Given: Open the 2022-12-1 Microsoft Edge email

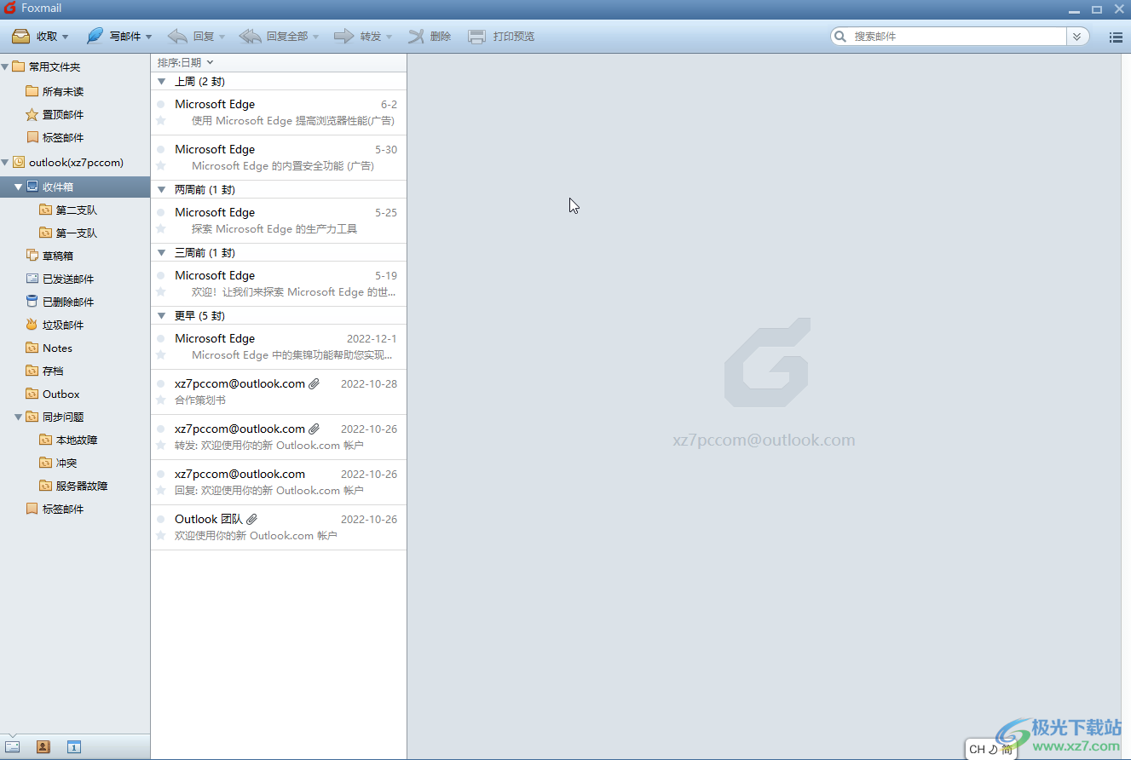Looking at the screenshot, I should point(279,347).
